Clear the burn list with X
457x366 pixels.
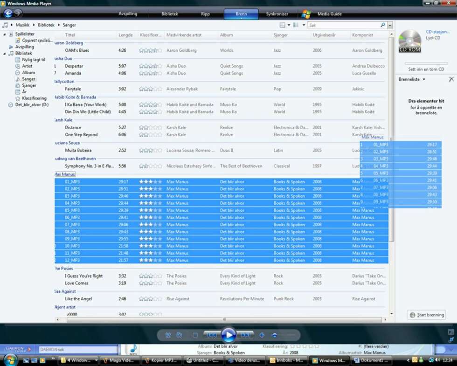[451, 79]
